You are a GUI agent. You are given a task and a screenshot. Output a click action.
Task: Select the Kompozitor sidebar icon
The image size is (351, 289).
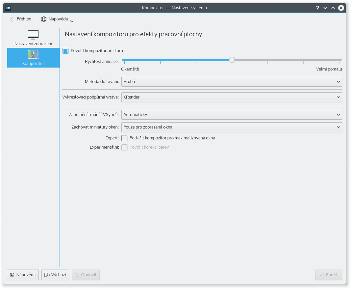pos(33,55)
